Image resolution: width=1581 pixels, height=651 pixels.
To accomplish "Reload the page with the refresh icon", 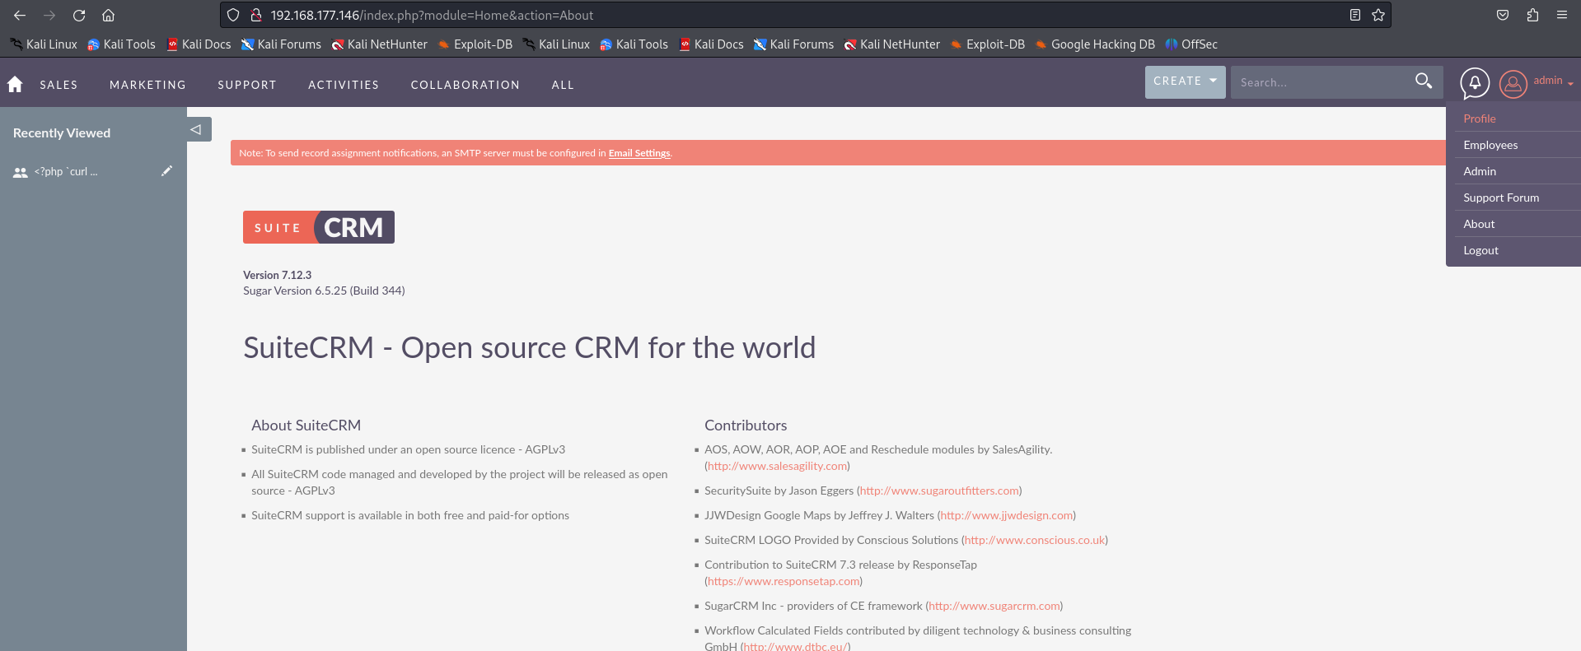I will [79, 15].
